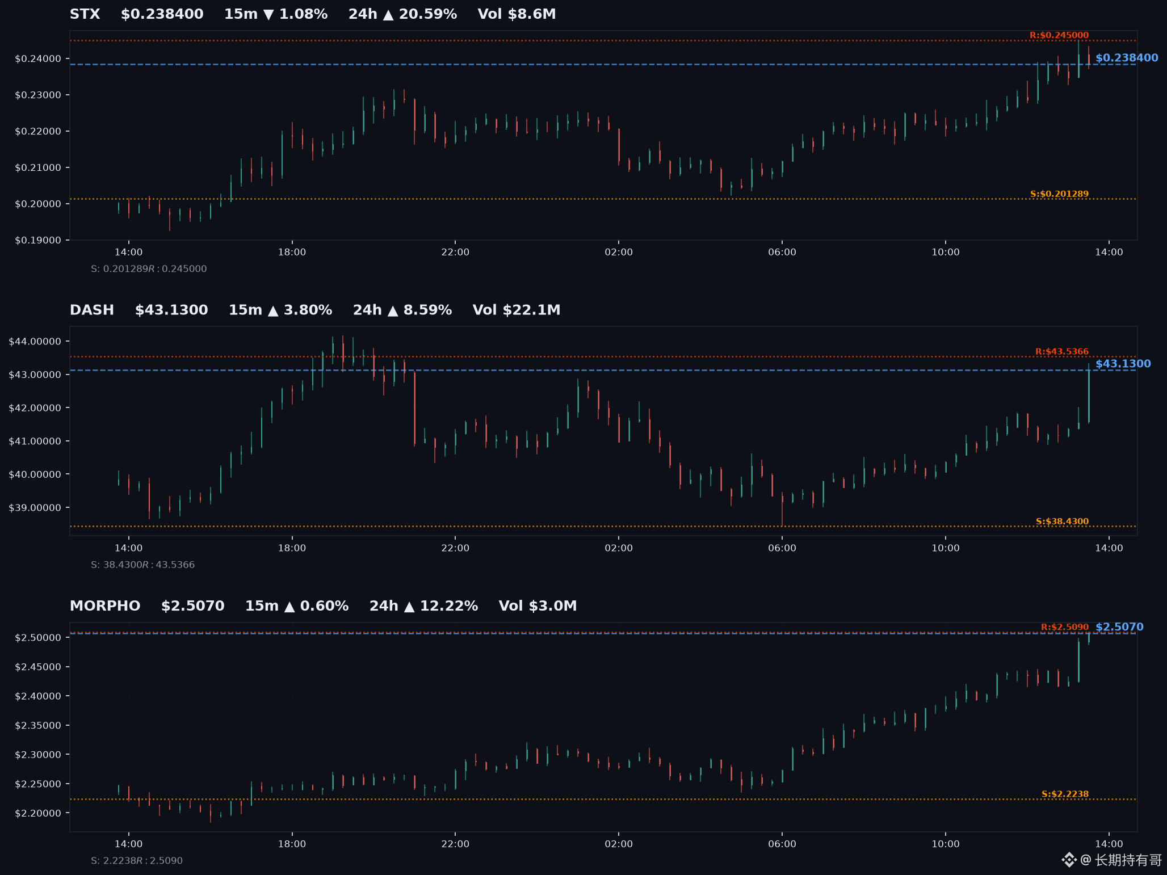Click the DASH volume Vol $22.1M
Viewport: 1167px width, 875px height.
517,310
